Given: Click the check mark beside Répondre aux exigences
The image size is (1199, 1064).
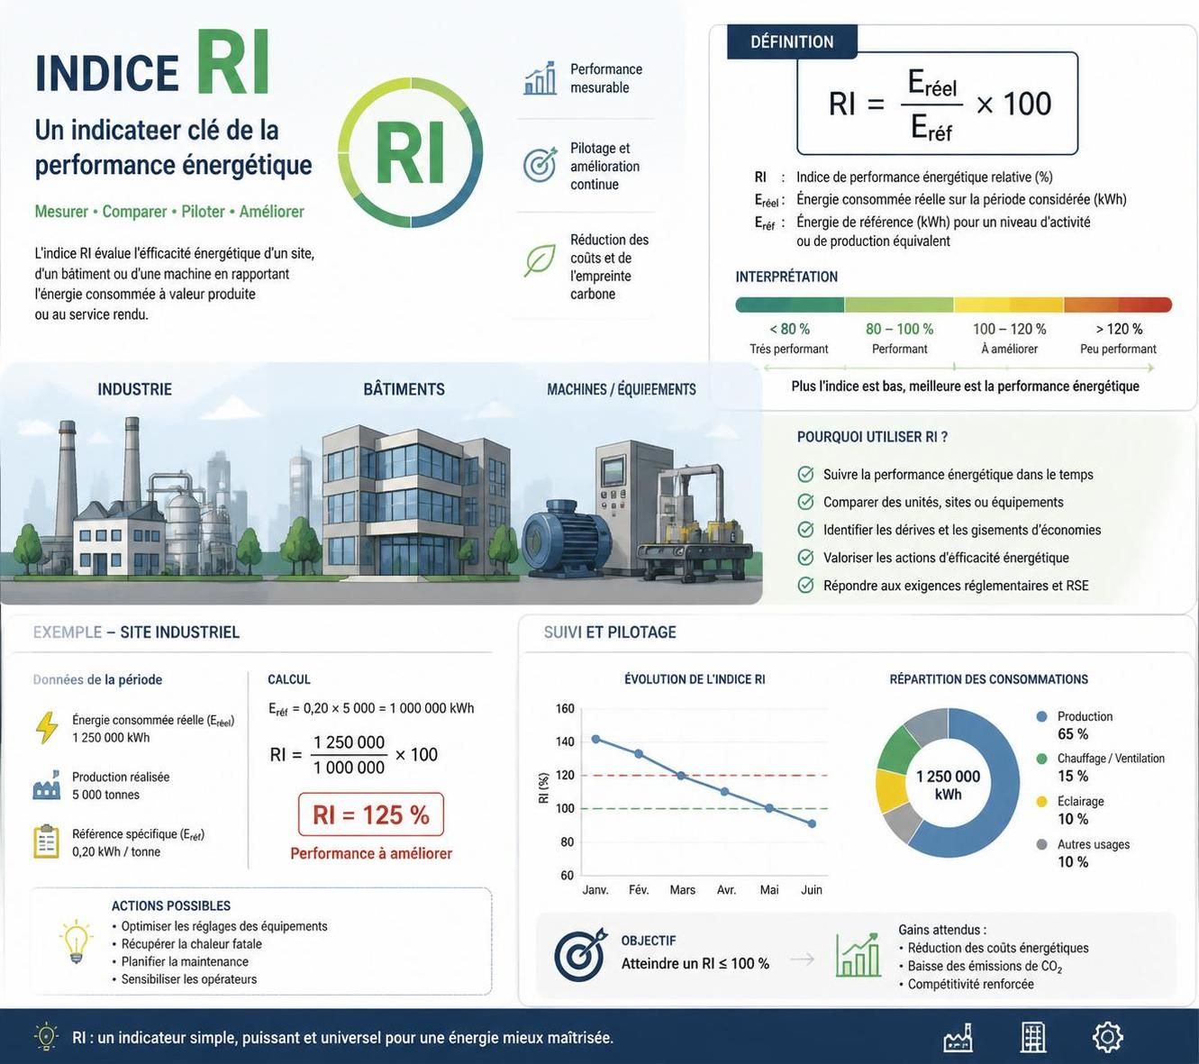Looking at the screenshot, I should point(806,586).
